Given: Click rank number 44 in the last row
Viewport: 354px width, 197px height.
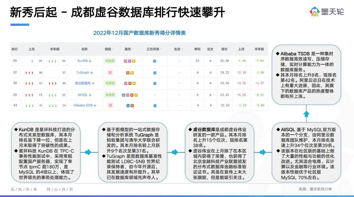Looking at the screenshot, I should [15, 105].
